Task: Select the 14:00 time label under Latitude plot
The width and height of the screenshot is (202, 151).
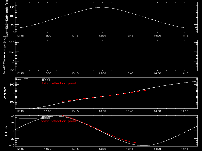Action: (157, 149)
